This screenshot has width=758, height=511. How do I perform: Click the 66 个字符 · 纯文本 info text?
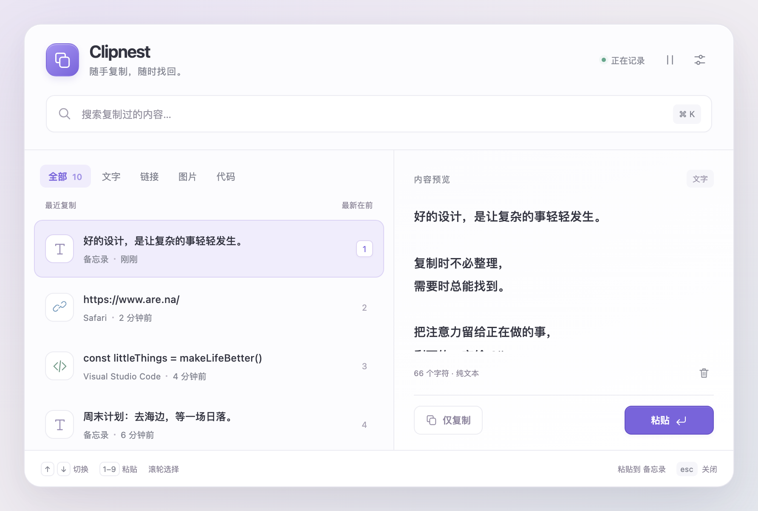click(x=446, y=373)
